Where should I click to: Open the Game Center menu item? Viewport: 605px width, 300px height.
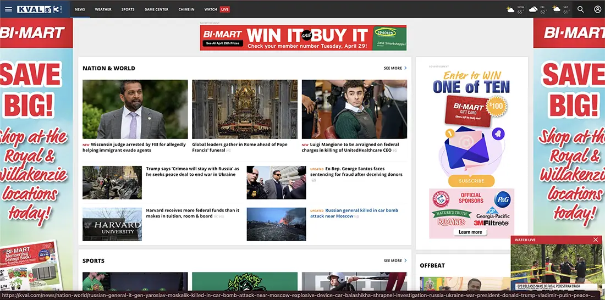tap(156, 9)
